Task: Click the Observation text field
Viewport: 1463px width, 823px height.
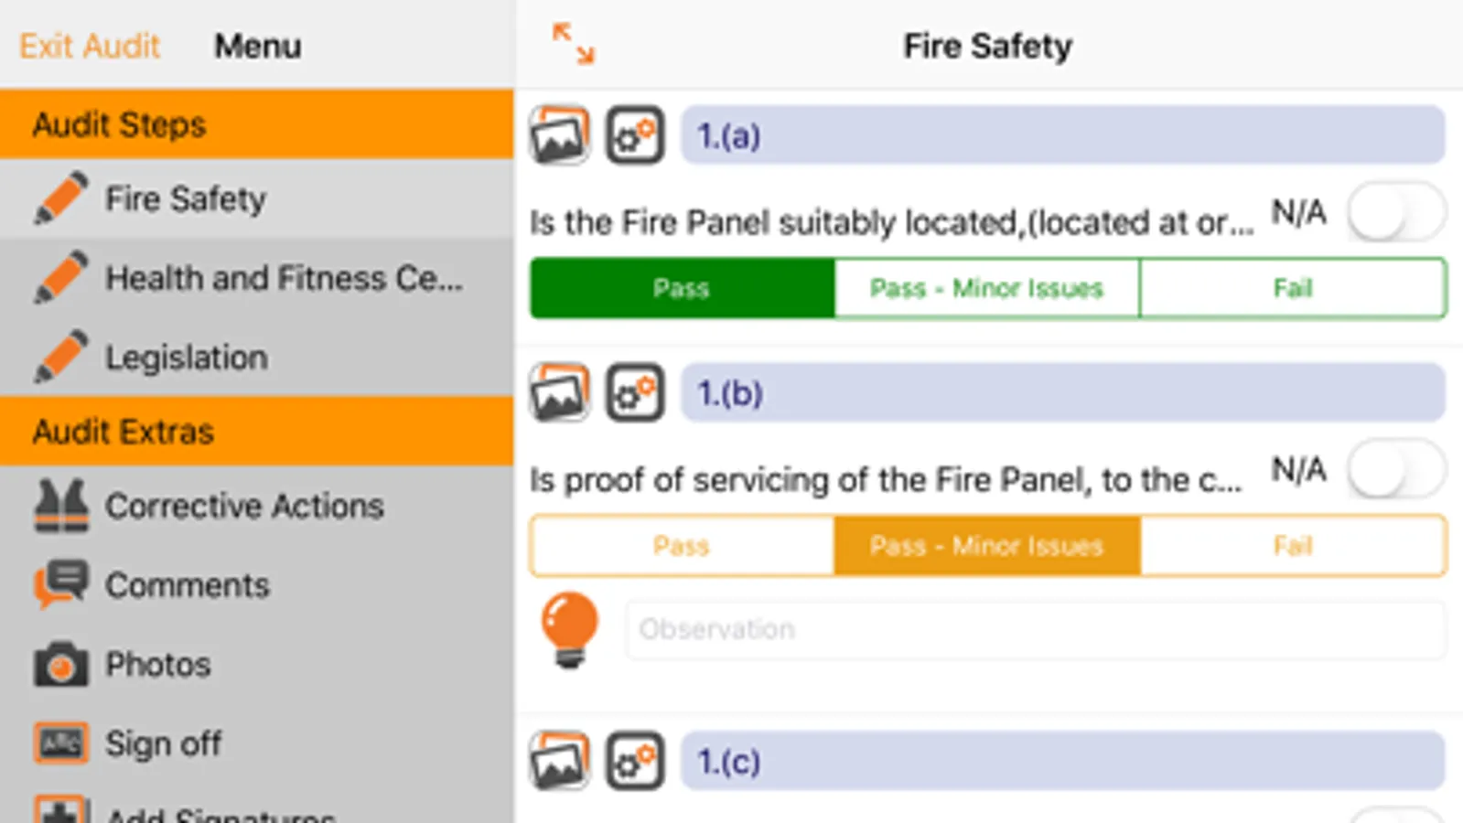Action: (1034, 630)
